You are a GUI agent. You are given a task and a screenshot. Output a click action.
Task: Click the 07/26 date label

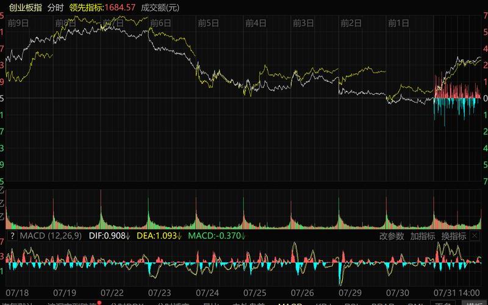(x=302, y=293)
